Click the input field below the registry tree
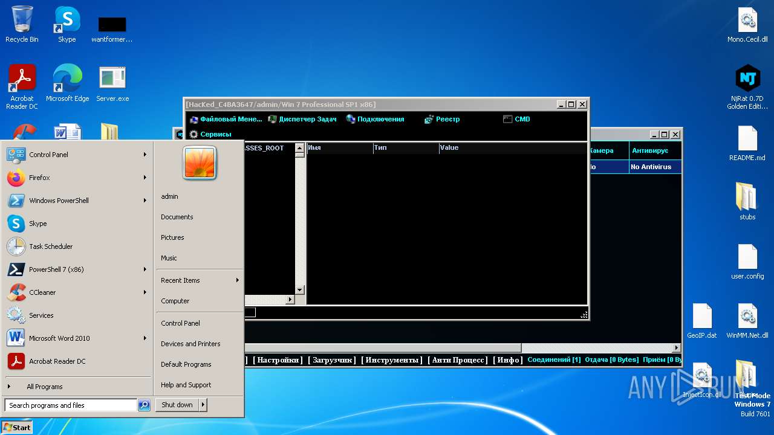This screenshot has width=774, height=435. point(250,312)
